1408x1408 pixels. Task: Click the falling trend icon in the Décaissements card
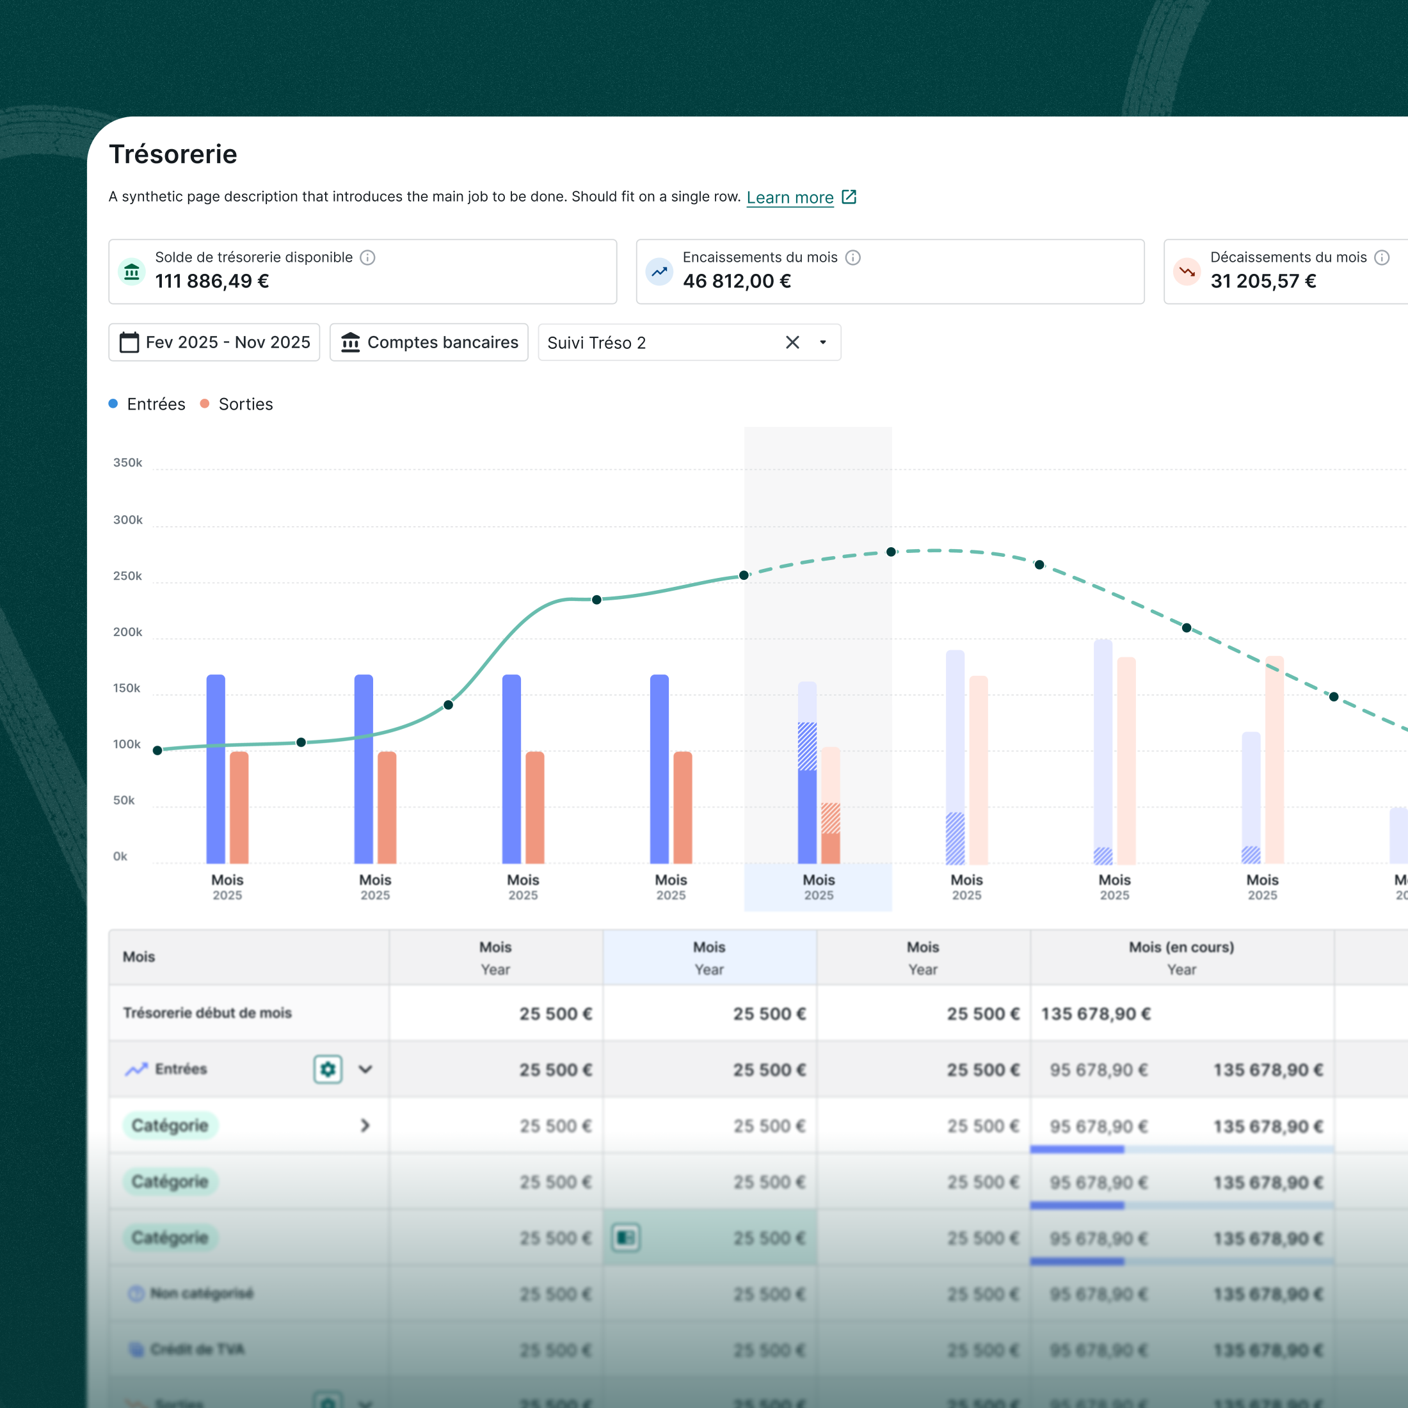[x=1187, y=272]
